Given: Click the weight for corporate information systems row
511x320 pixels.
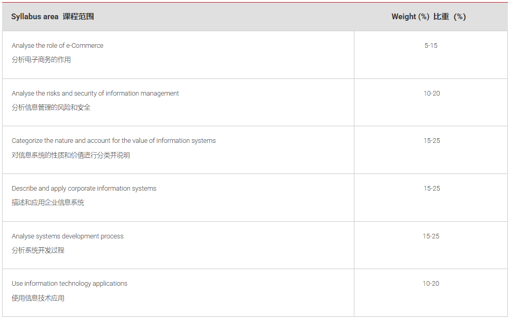Looking at the screenshot, I should point(431,189).
